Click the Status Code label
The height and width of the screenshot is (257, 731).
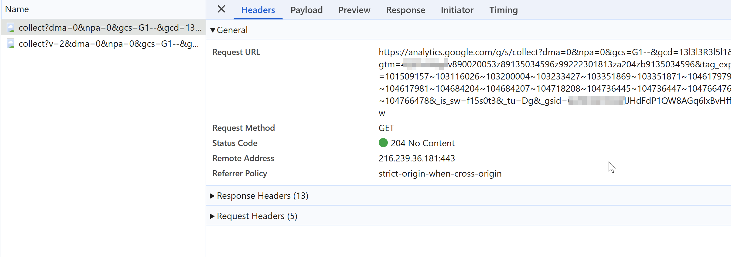pos(235,143)
